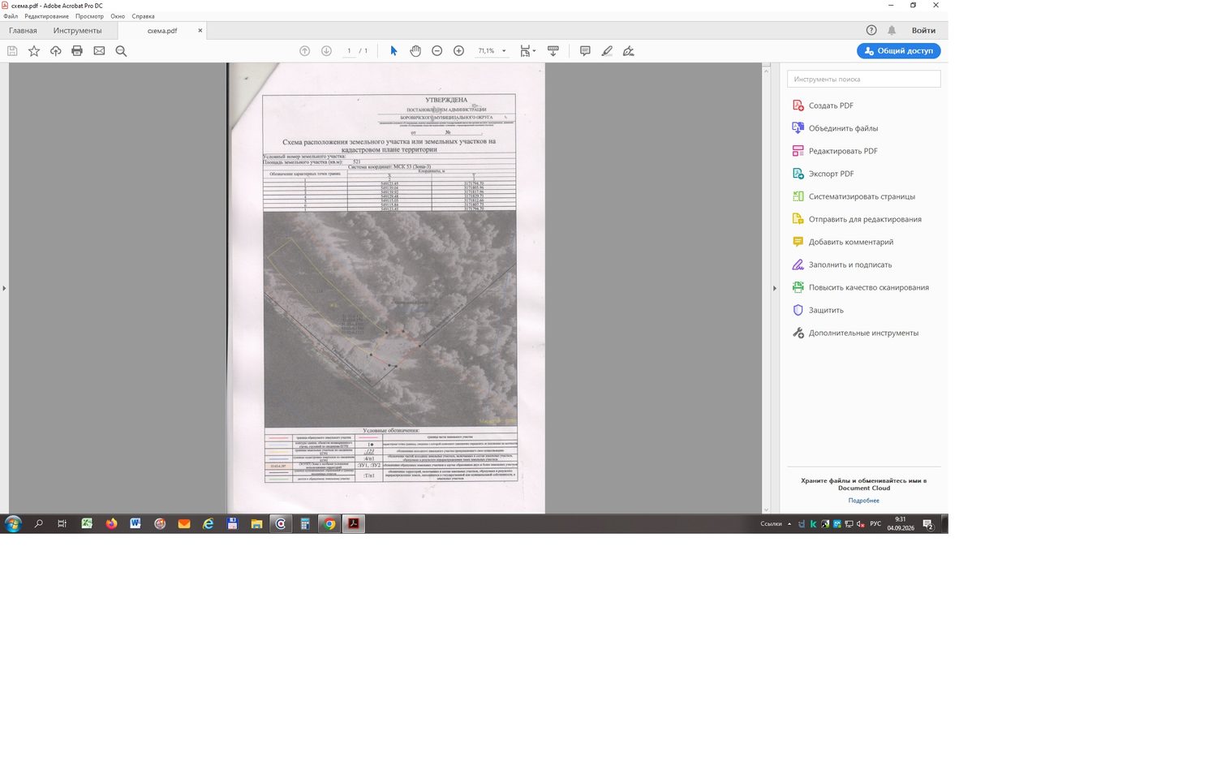Click the page number input field
This screenshot has width=1217, height=757.
pos(350,51)
